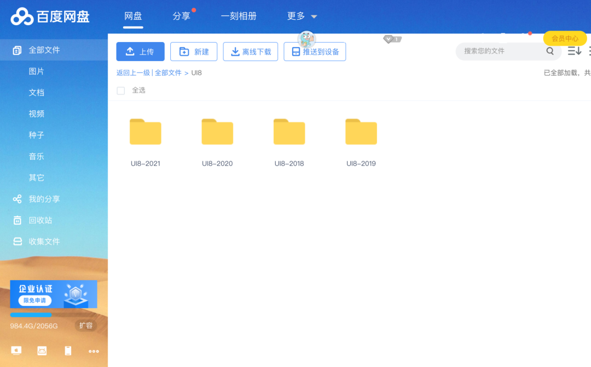Screen dimensions: 591x367
Task: Click the storage usage progress bar
Action: (x=54, y=315)
